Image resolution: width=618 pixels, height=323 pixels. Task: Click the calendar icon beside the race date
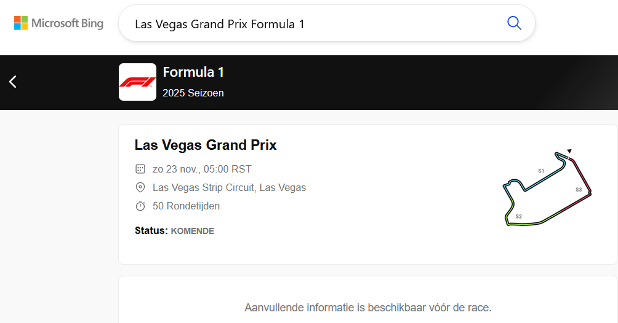click(140, 169)
